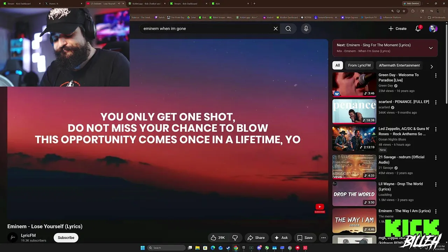Click the in-video Subscribe watermark
448x252 pixels.
[x=320, y=208]
